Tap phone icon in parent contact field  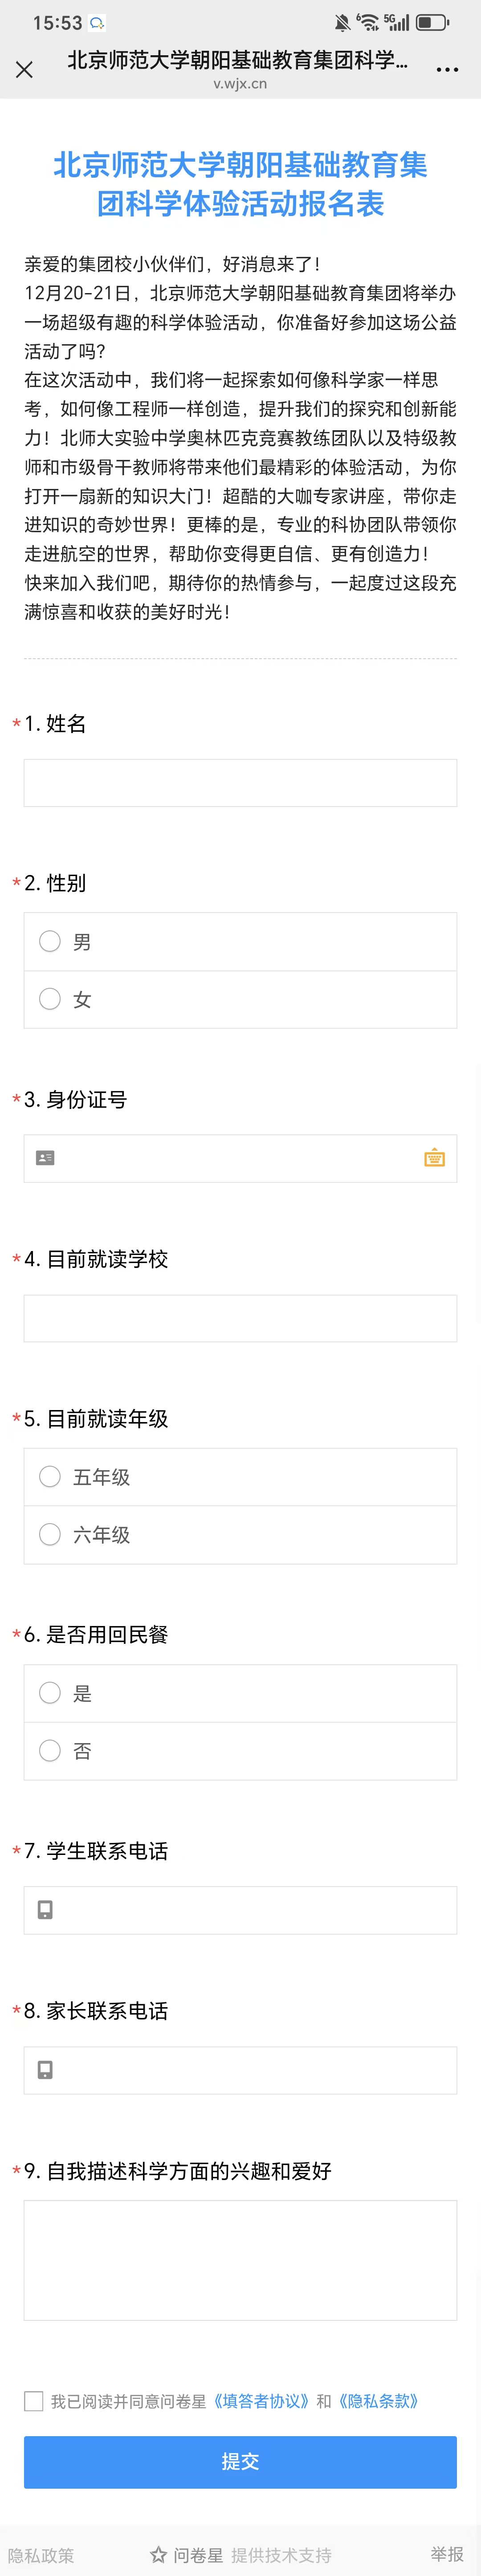[x=45, y=2070]
